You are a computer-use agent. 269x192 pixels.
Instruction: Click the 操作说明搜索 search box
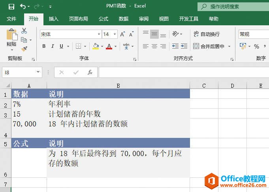click(x=233, y=7)
